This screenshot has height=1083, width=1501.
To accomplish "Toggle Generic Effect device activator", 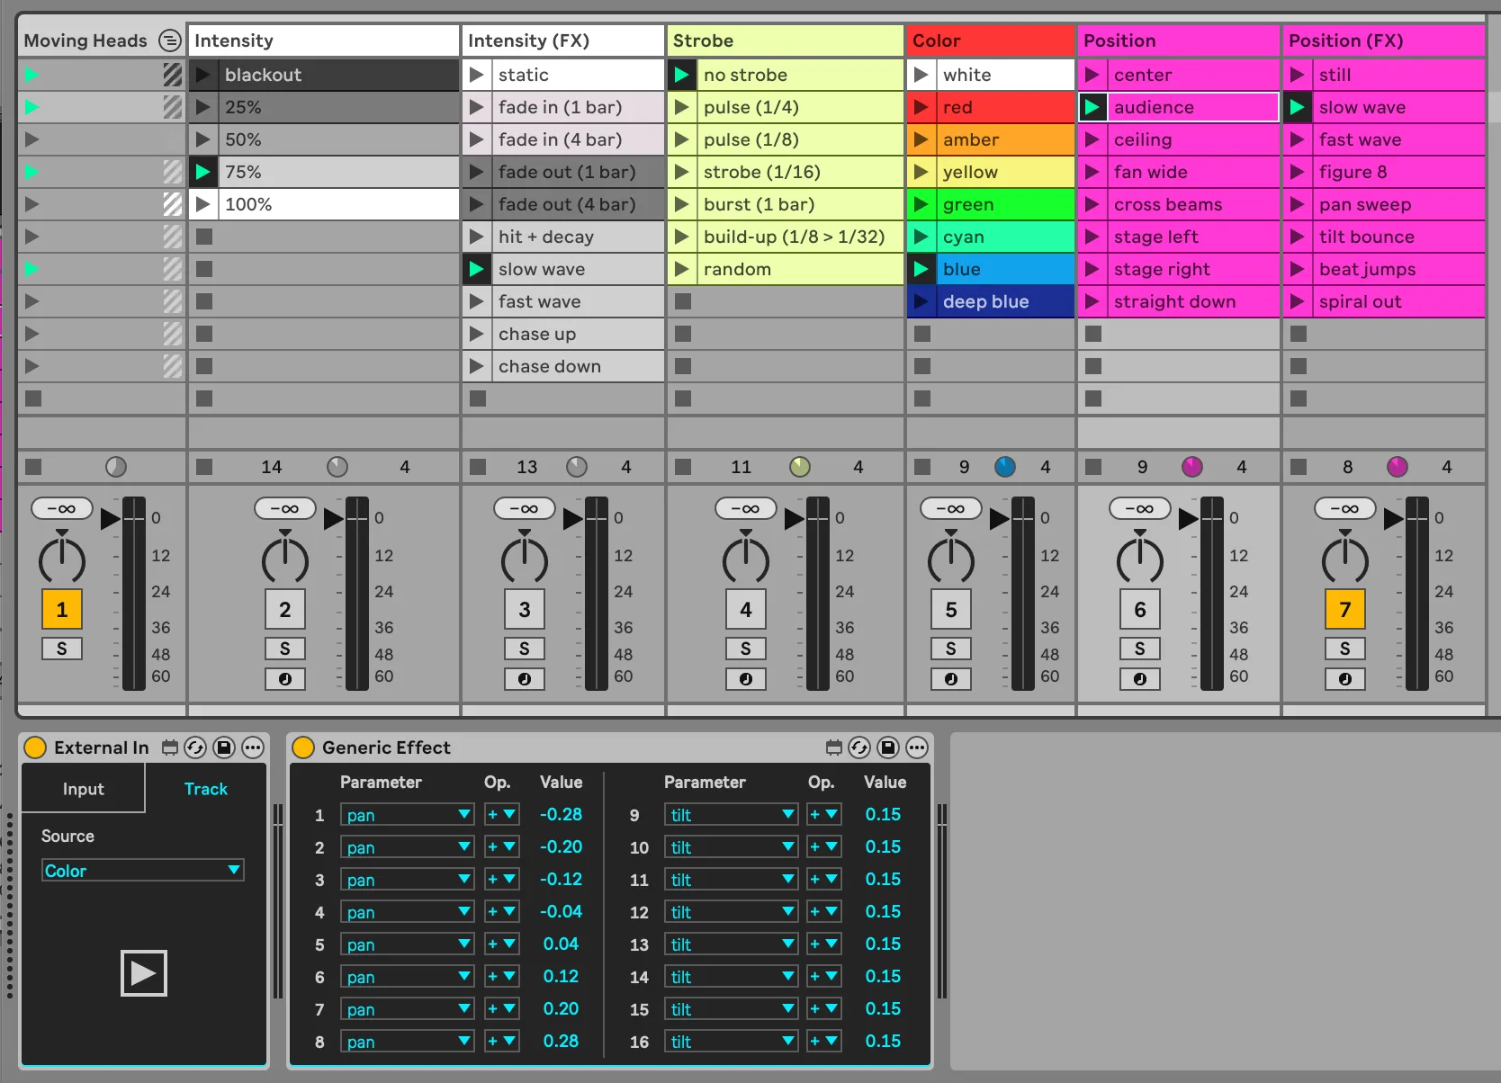I will pos(303,747).
